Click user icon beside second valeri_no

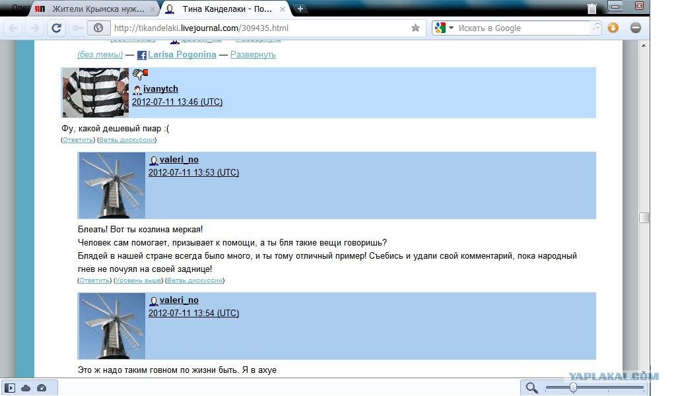153,301
